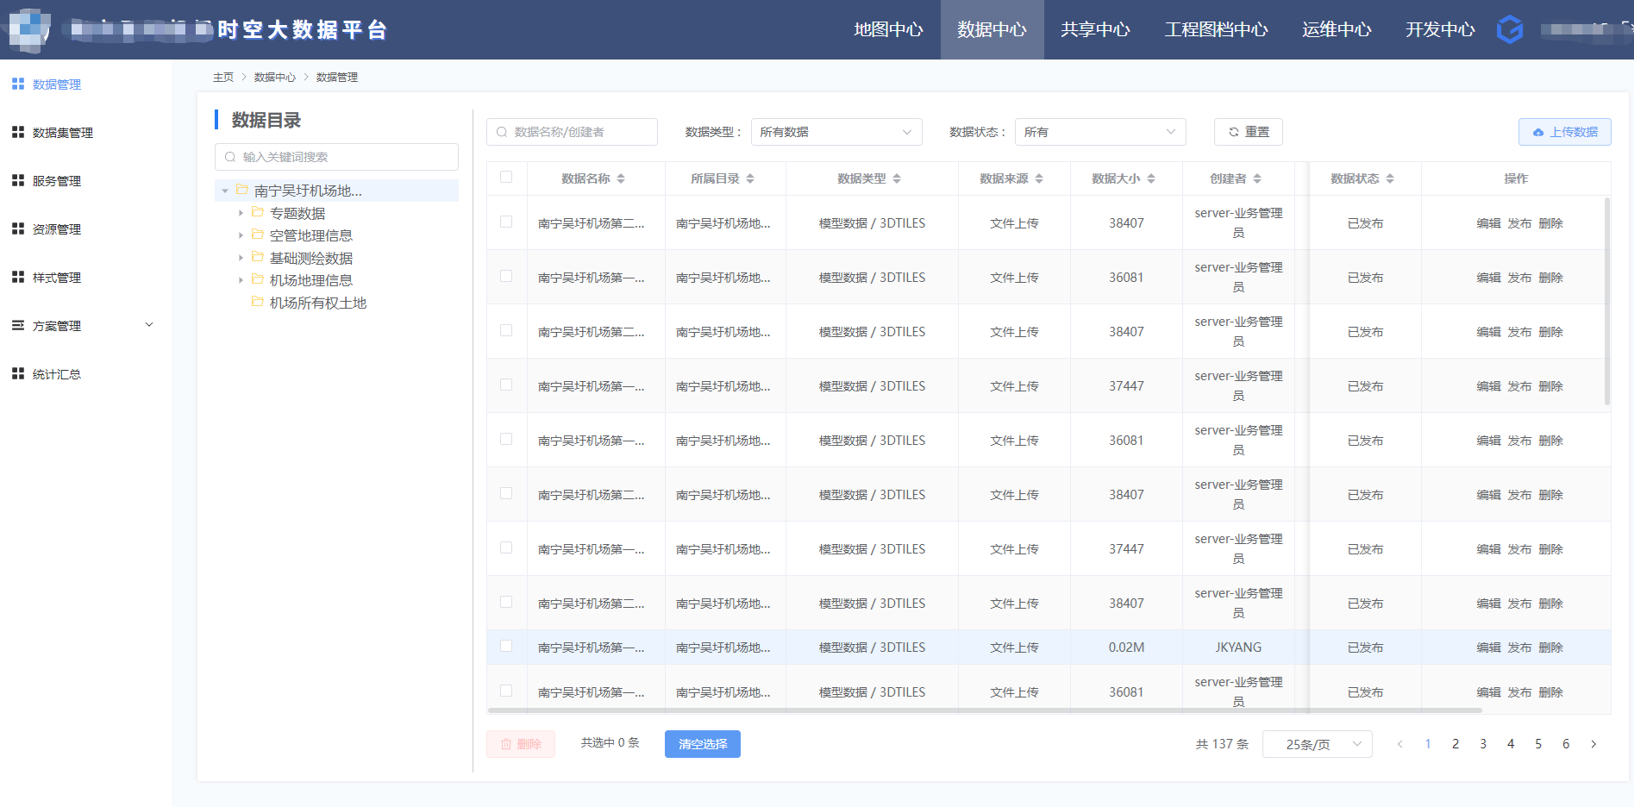
Task: Open the 服务管理 panel
Action: (55, 180)
